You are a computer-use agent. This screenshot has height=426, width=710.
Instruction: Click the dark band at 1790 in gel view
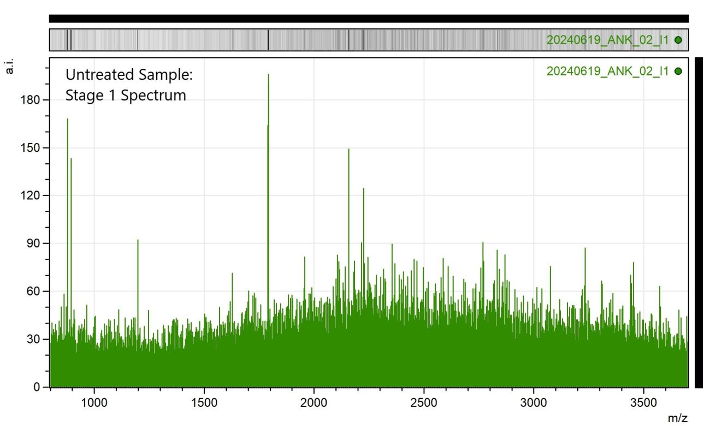(x=268, y=40)
